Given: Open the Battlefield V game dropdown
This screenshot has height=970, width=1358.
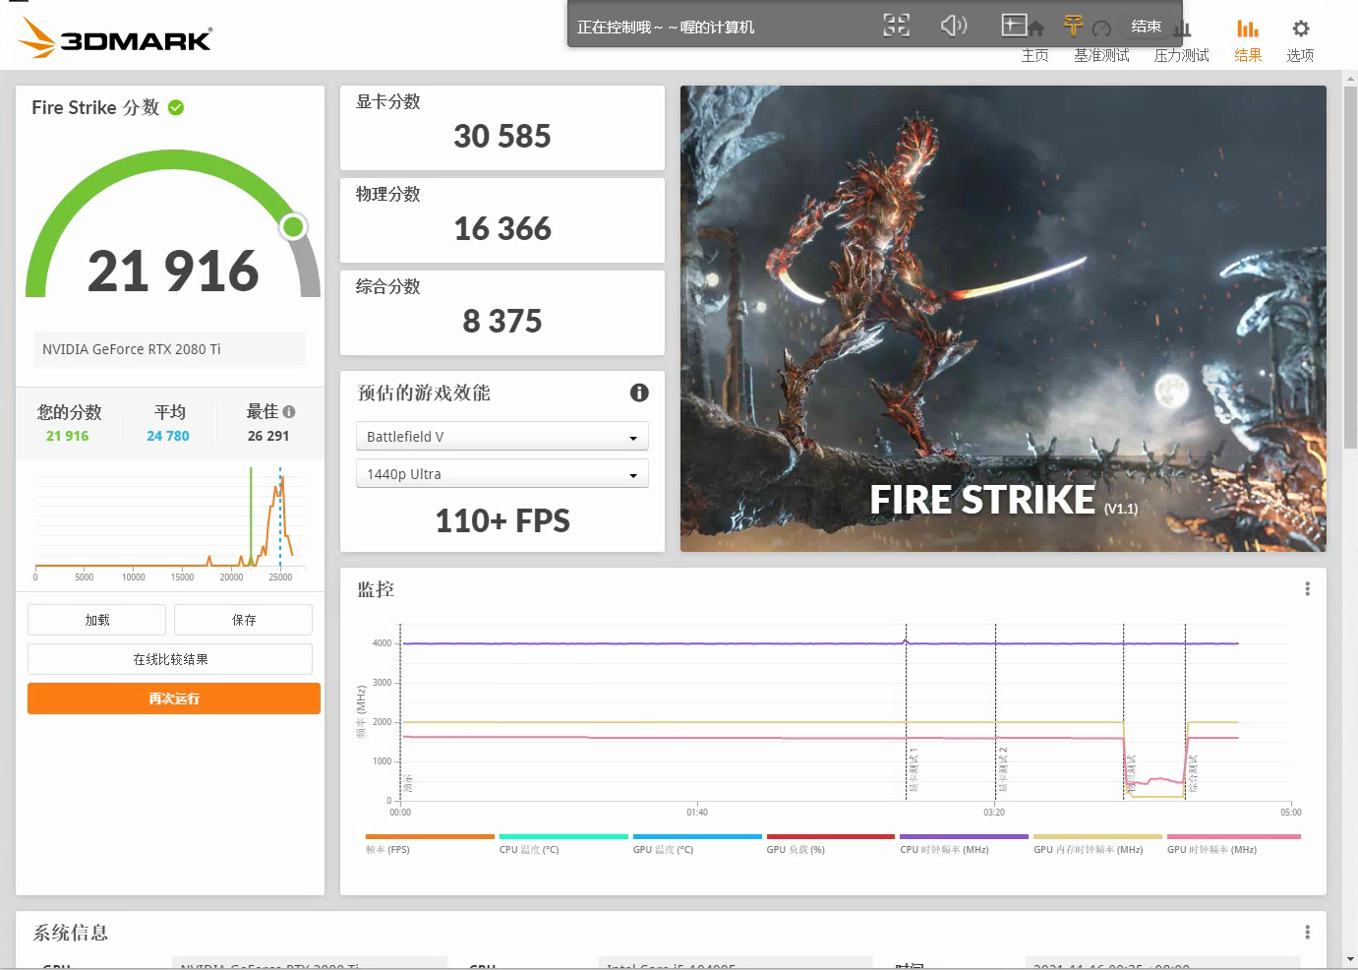Looking at the screenshot, I should (x=502, y=436).
